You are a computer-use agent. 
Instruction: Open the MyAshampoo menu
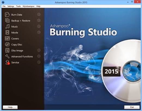click(x=28, y=6)
